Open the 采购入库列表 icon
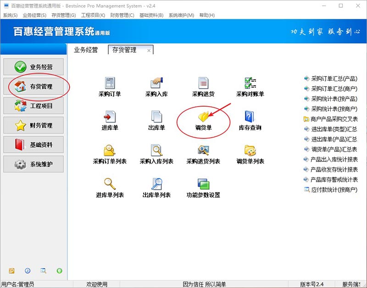Image resolution: width=367 pixels, height=288 pixels. point(156,150)
